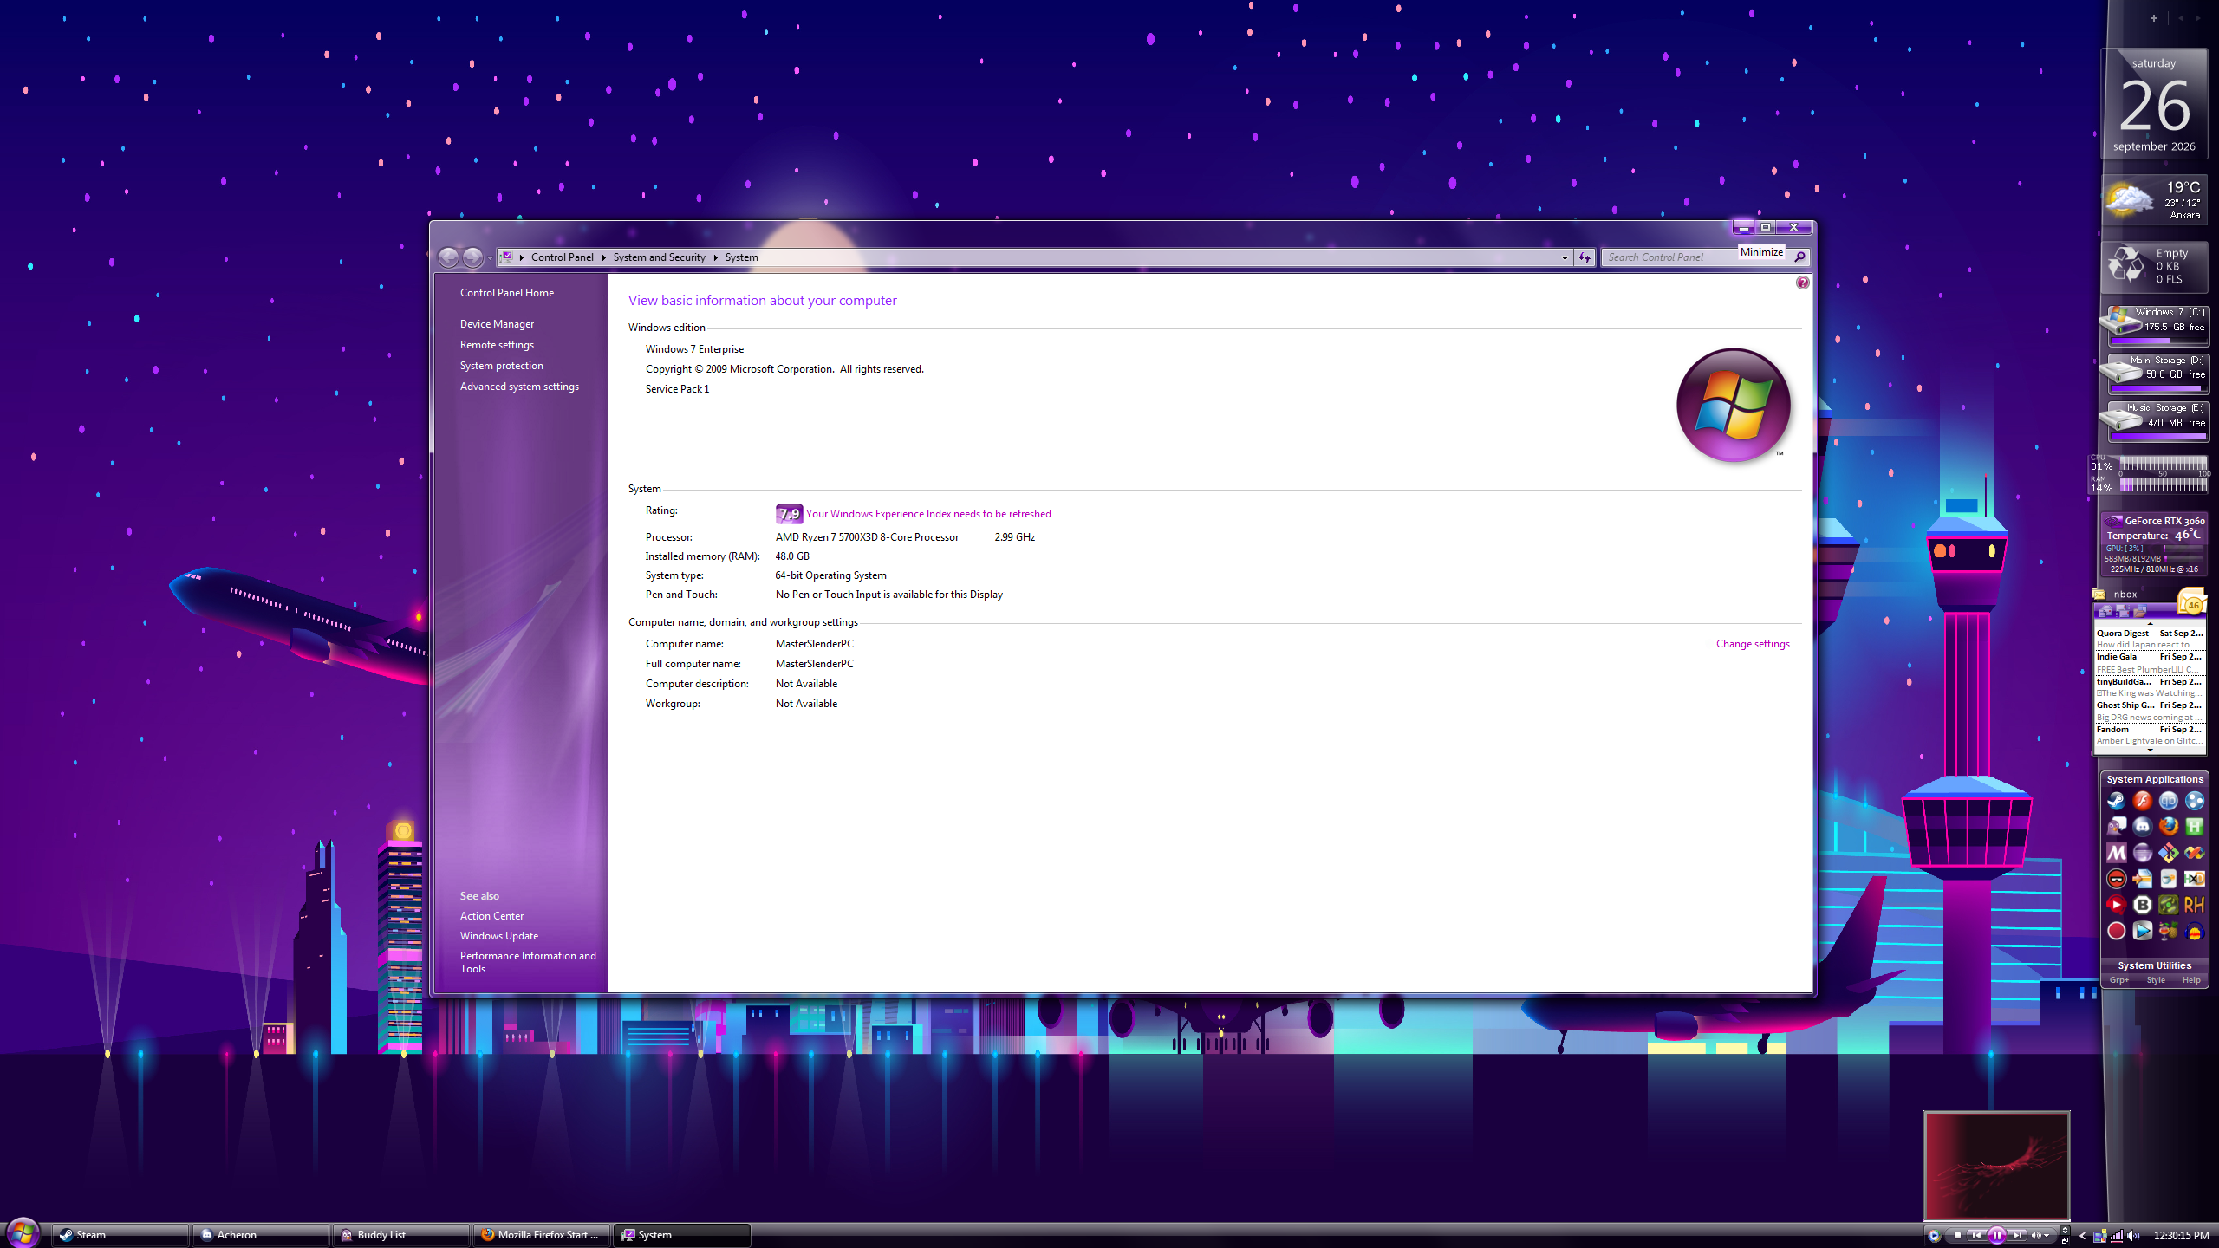Image resolution: width=2219 pixels, height=1248 pixels.
Task: Stop playback in the taskbar media player
Action: pos(1957,1236)
